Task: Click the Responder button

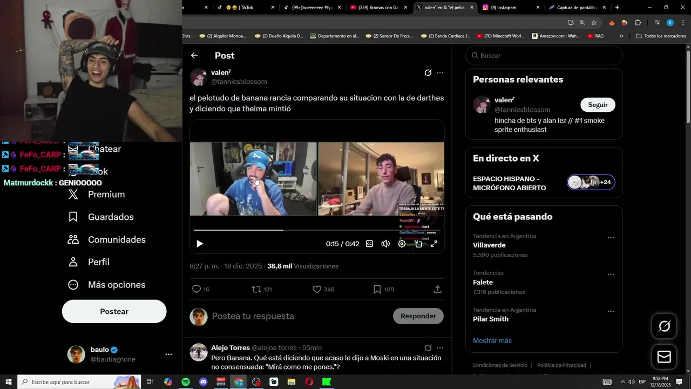Action: click(418, 316)
